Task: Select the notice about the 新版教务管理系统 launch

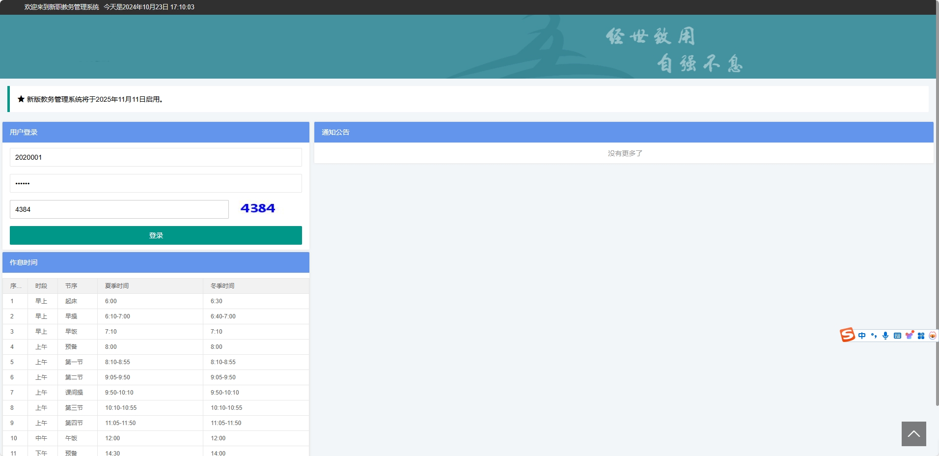Action: [95, 99]
